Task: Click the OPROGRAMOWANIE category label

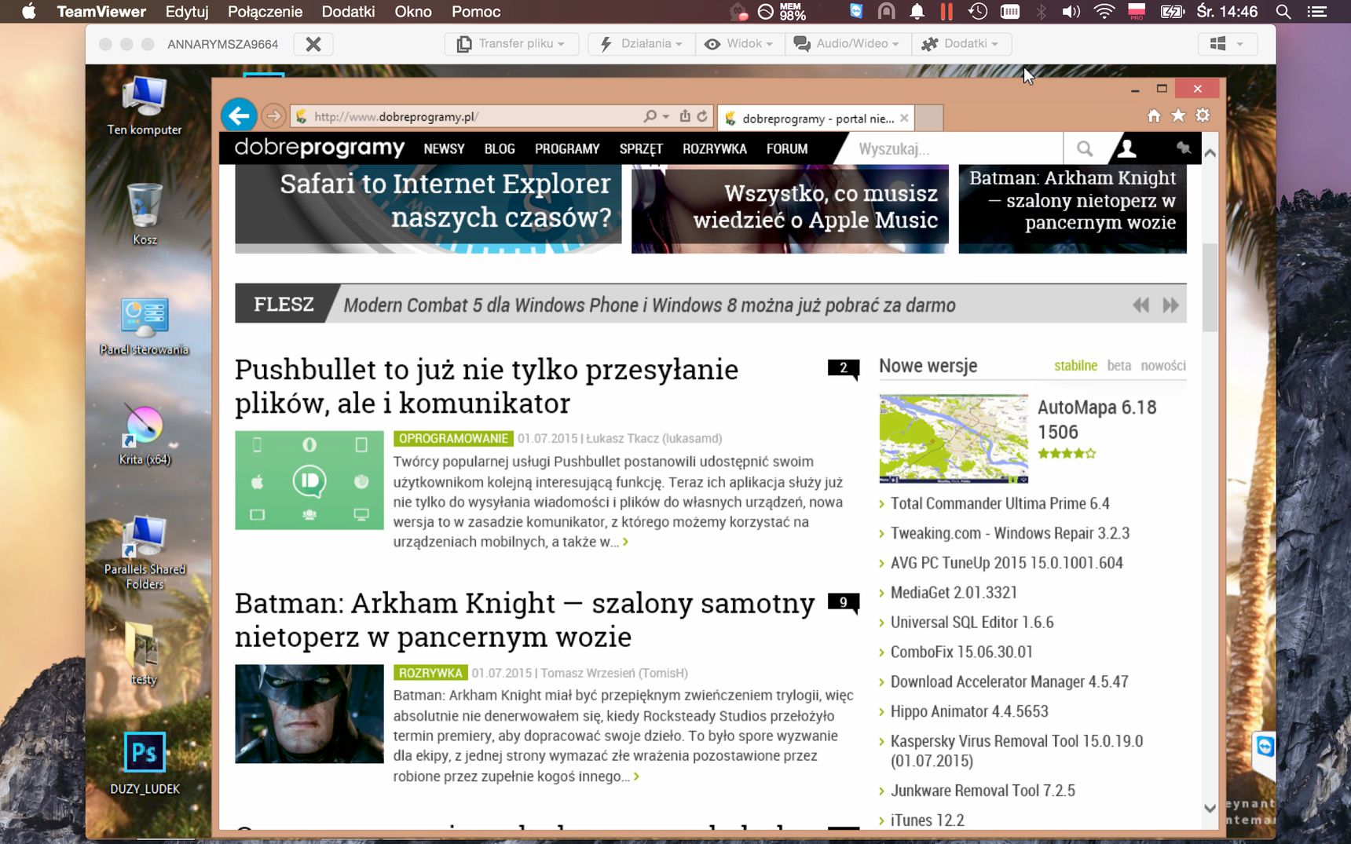Action: click(x=453, y=438)
